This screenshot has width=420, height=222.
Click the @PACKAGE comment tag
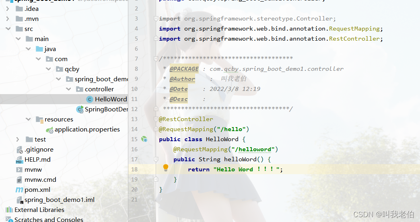(x=184, y=69)
